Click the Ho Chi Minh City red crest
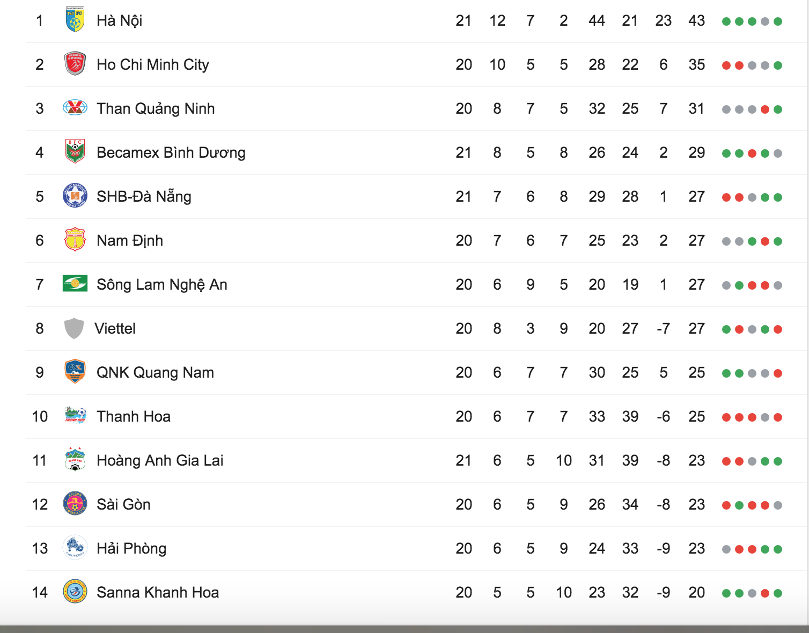Image resolution: width=809 pixels, height=633 pixels. 75,64
